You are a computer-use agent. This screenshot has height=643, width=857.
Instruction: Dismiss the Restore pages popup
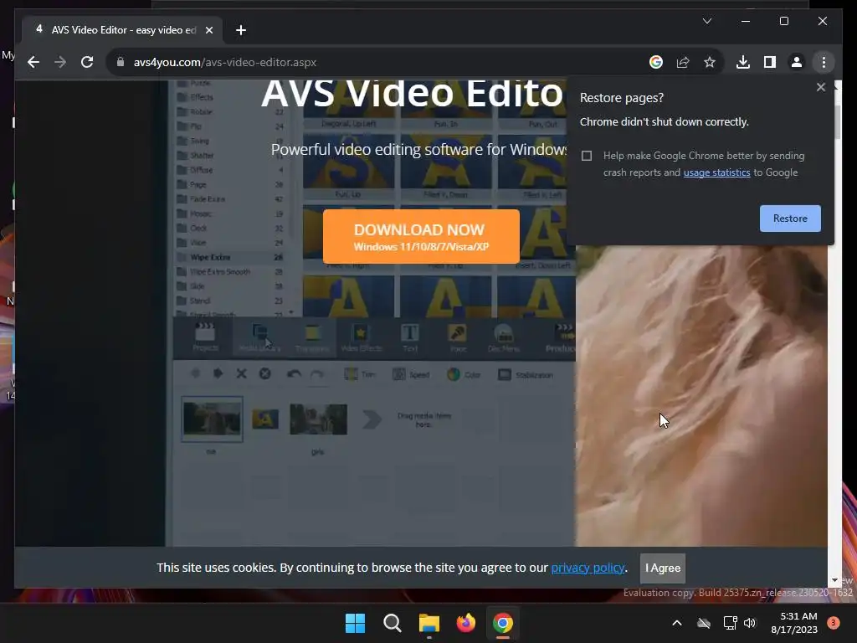pyautogui.click(x=820, y=87)
